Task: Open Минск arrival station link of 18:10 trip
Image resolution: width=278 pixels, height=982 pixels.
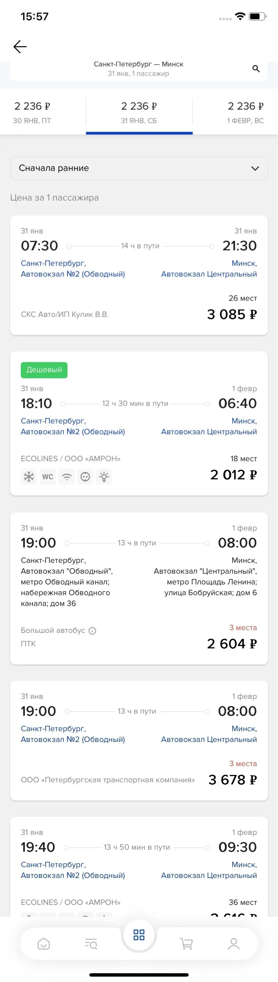Action: [x=209, y=427]
